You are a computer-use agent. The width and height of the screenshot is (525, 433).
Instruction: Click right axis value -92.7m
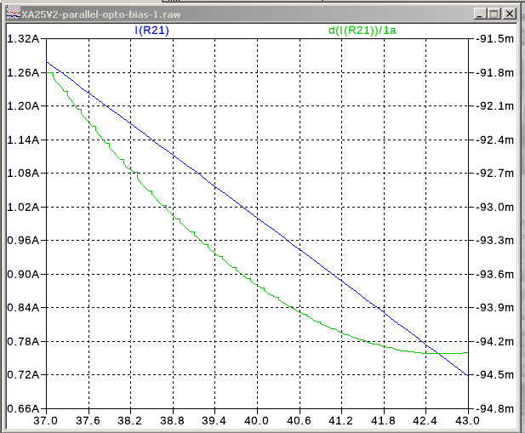pos(495,174)
